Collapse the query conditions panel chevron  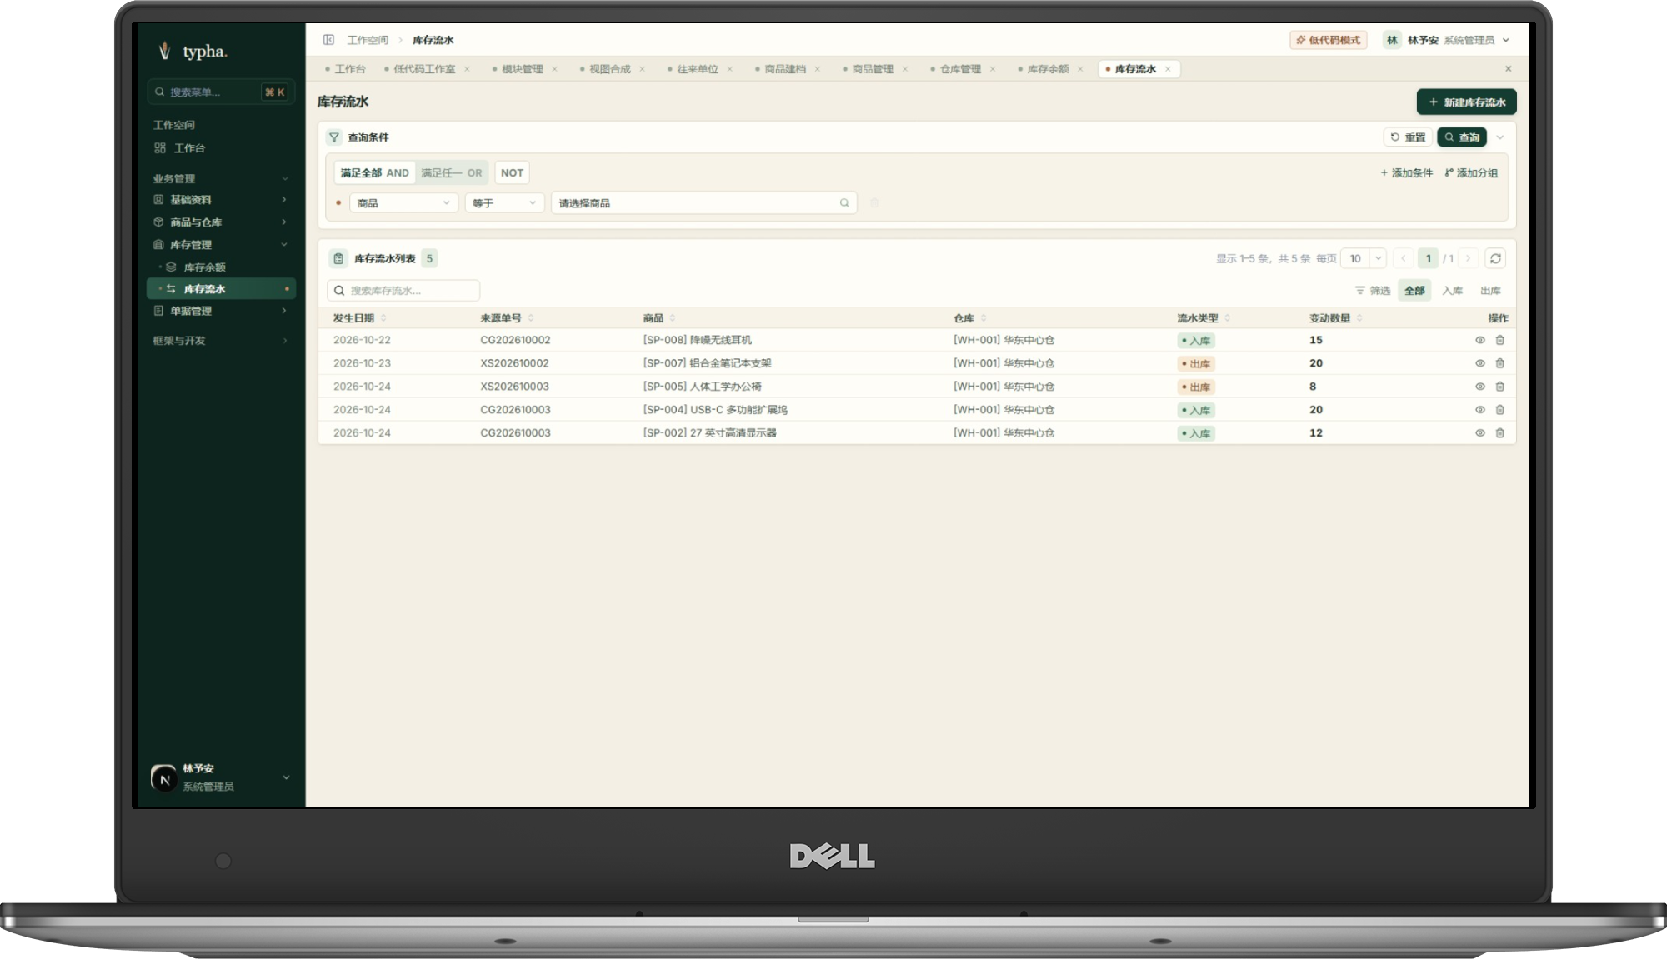tap(1500, 137)
